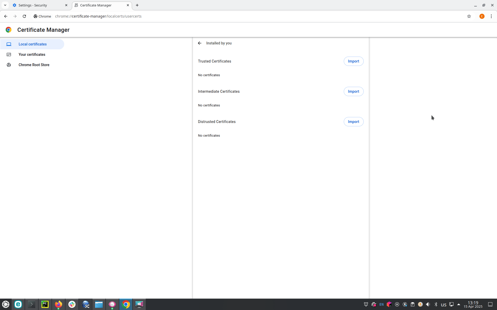Open Your certificates in sidebar
The height and width of the screenshot is (310, 497).
32,55
